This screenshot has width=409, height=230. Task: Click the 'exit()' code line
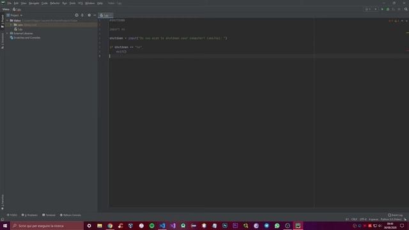coord(121,52)
